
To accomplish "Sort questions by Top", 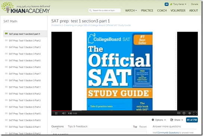I will click(135, 127).
